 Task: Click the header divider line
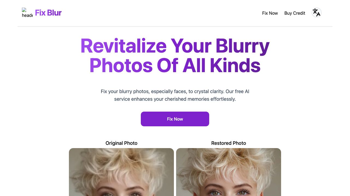[175, 26]
